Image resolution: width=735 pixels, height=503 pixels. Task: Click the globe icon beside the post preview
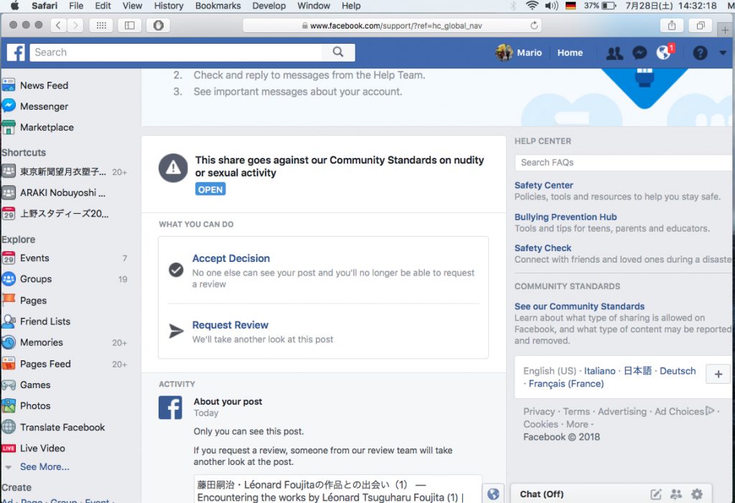[493, 494]
